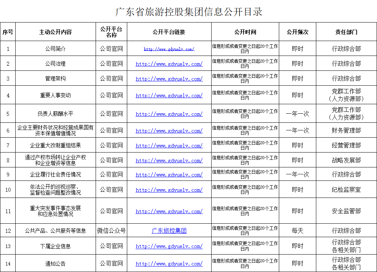The height and width of the screenshot is (272, 377).
Task: Open the link for 管理架构 row
Action: click(x=169, y=79)
